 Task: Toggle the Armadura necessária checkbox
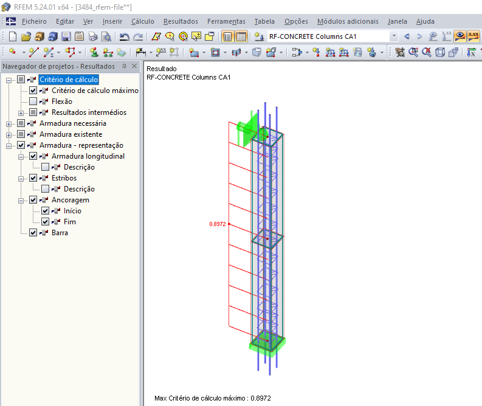point(21,123)
